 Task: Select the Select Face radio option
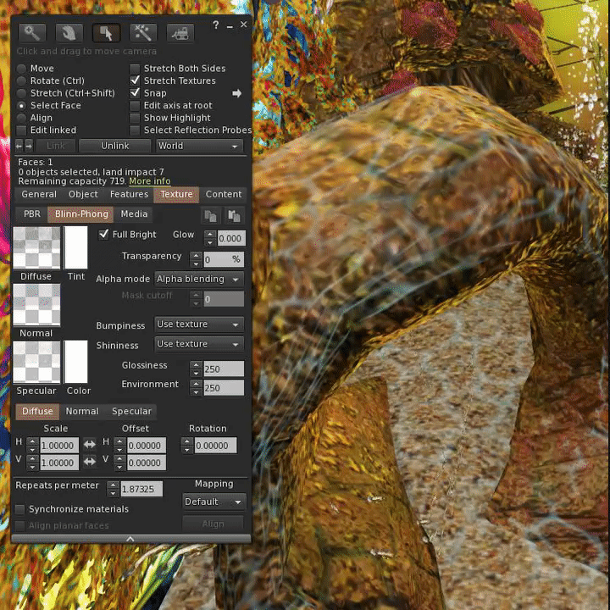[21, 105]
